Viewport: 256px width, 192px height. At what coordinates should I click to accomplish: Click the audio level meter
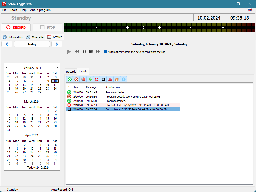point(159,27)
